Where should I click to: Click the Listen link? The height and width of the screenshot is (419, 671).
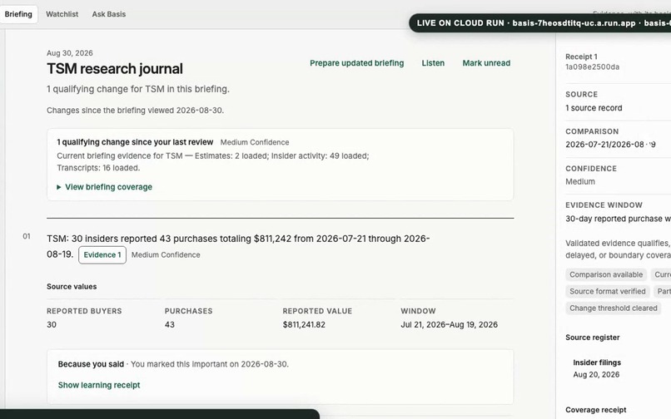(x=433, y=63)
